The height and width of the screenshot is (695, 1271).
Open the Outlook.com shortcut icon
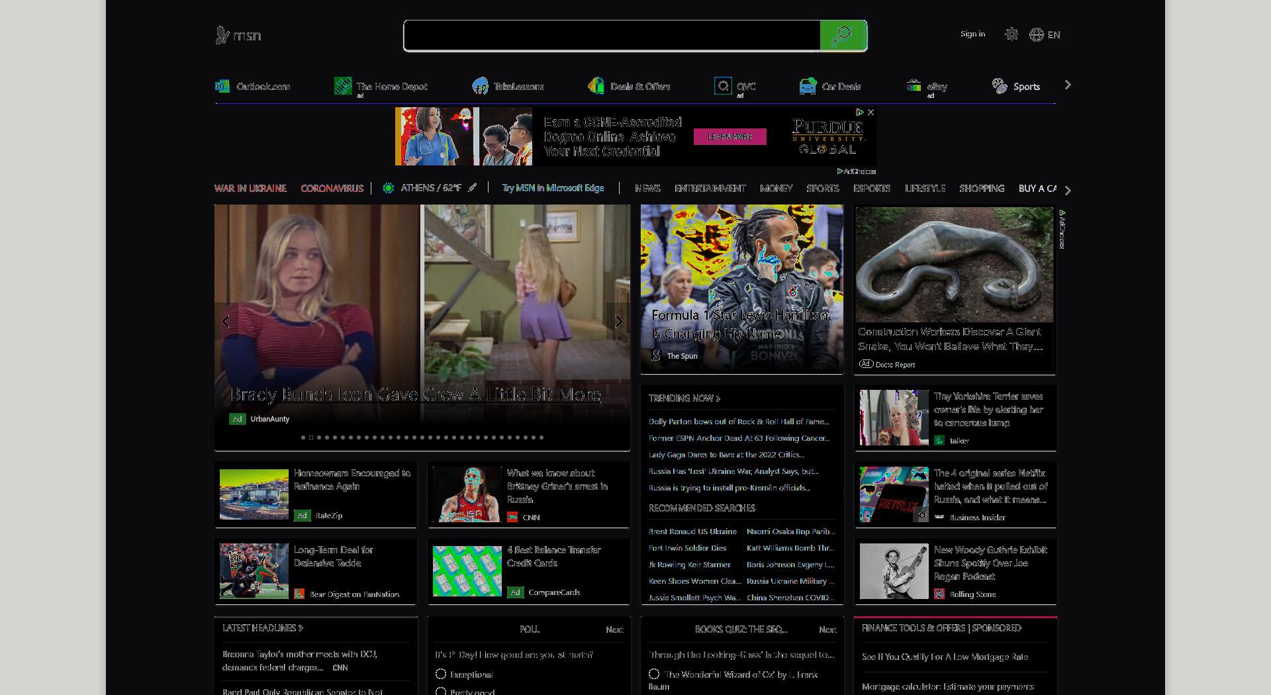click(222, 86)
